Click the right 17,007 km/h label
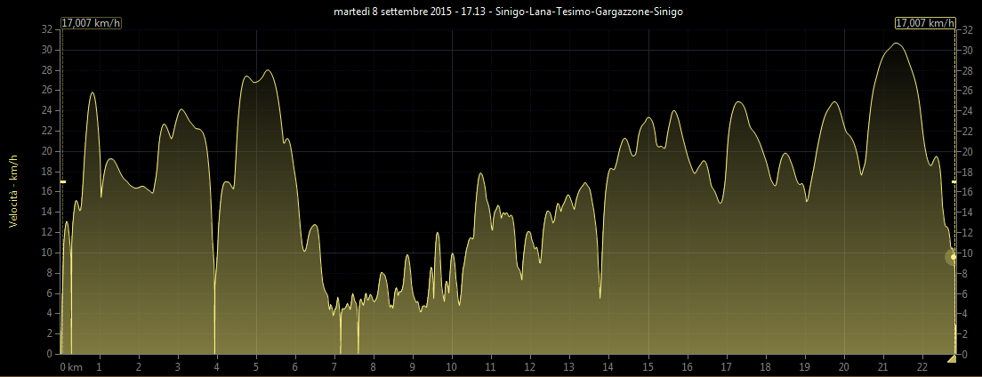This screenshot has width=982, height=377. (x=924, y=23)
